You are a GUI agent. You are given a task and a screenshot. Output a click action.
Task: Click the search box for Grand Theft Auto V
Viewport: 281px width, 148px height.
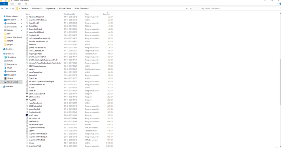(237, 9)
